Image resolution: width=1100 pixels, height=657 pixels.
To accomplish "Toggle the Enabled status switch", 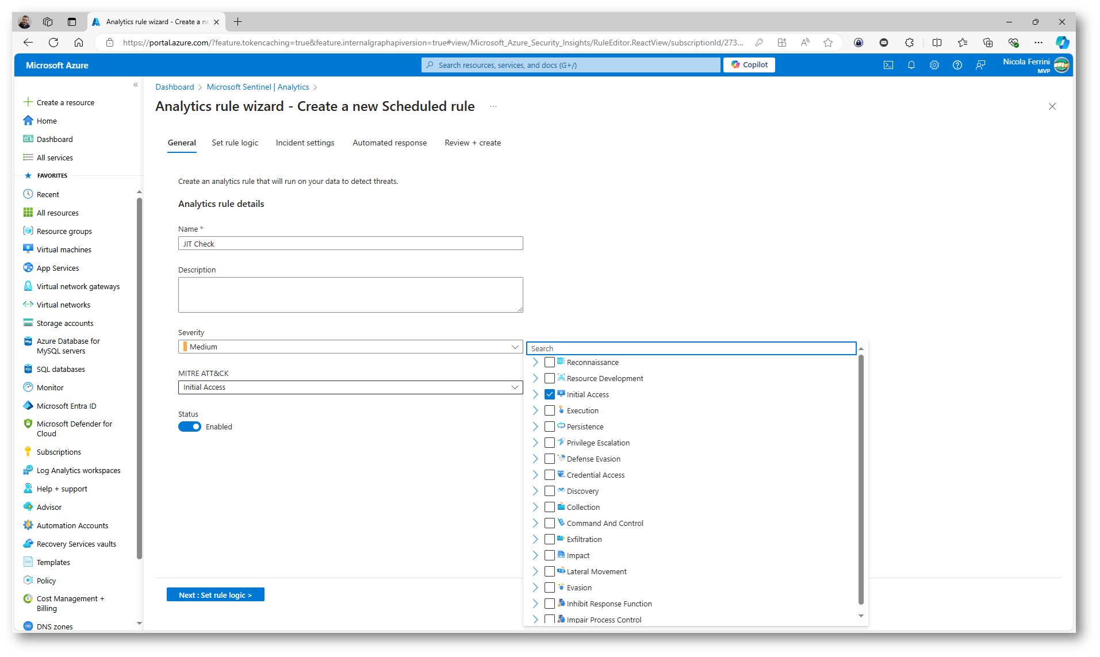I will point(189,427).
